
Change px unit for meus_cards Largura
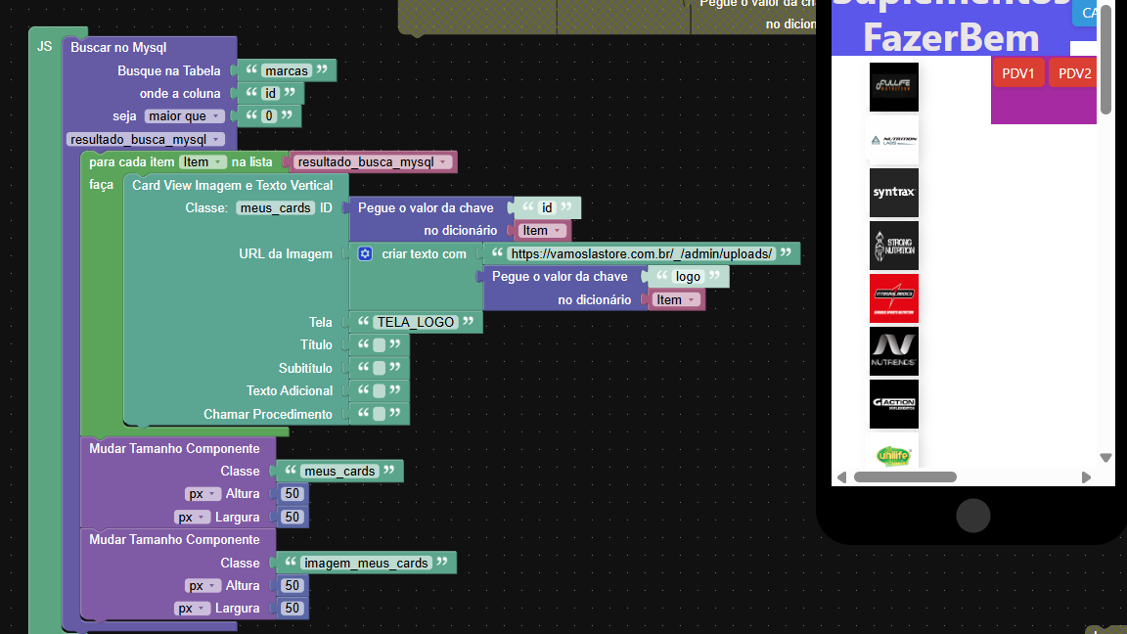[x=192, y=517]
